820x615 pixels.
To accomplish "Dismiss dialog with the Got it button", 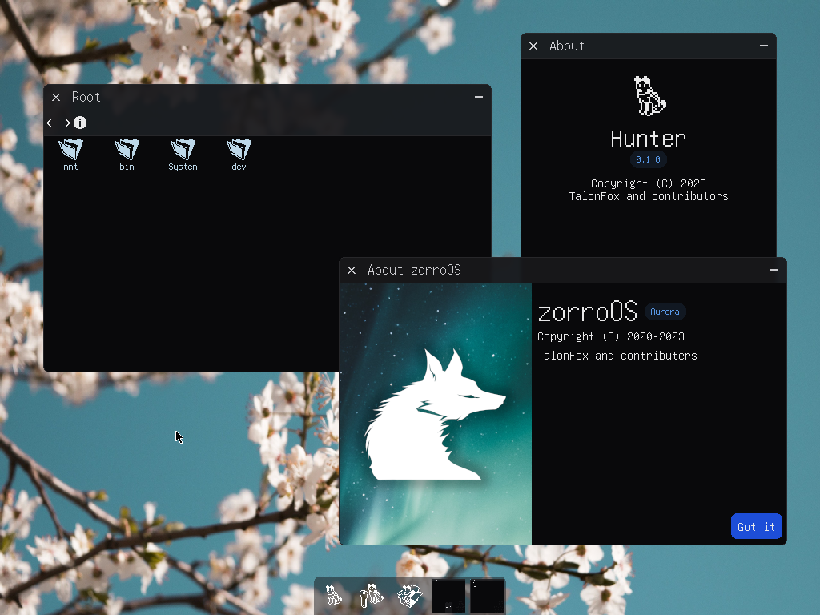I will point(756,527).
